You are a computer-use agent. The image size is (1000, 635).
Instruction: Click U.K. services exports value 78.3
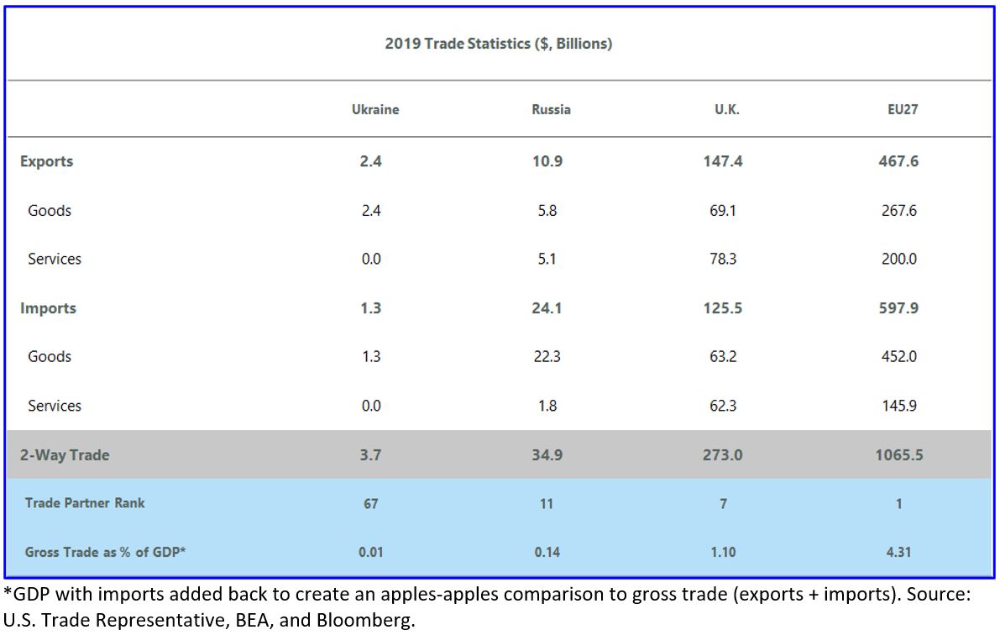coord(723,260)
